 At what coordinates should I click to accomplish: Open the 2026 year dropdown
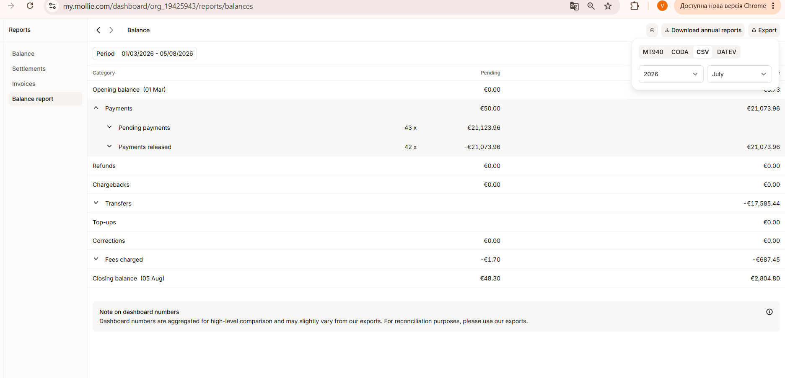[x=671, y=74]
